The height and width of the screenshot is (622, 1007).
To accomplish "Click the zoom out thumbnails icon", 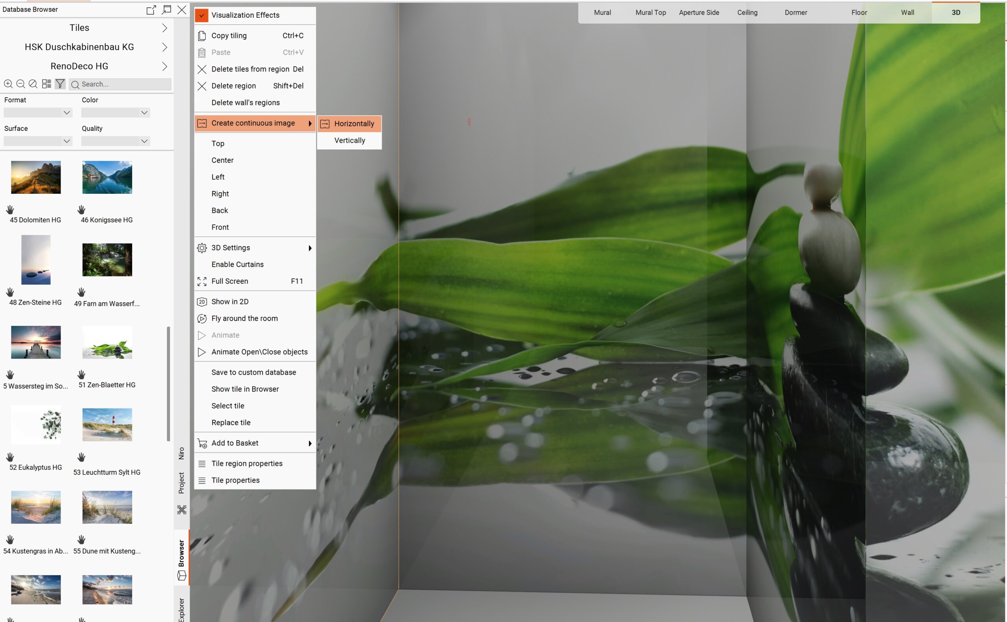I will click(20, 84).
